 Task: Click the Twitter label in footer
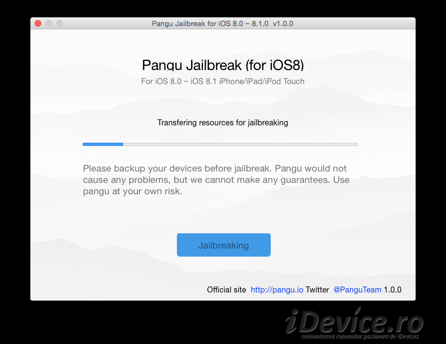[317, 290]
